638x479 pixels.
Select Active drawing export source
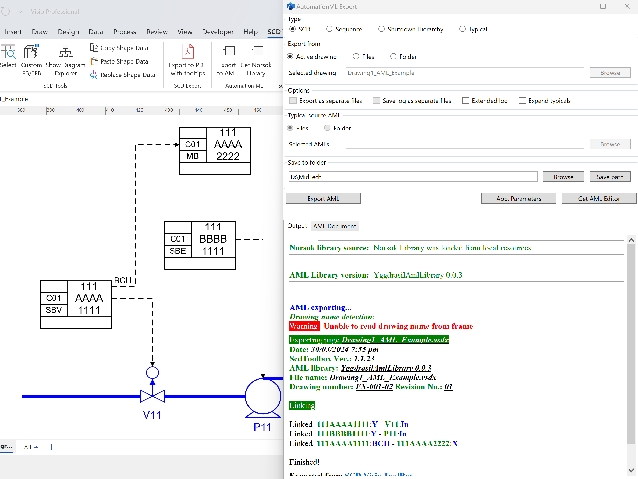click(290, 57)
